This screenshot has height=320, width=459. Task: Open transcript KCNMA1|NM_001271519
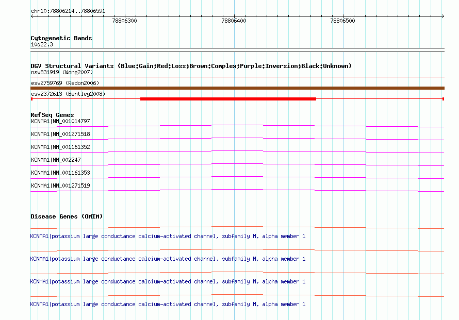point(60,186)
